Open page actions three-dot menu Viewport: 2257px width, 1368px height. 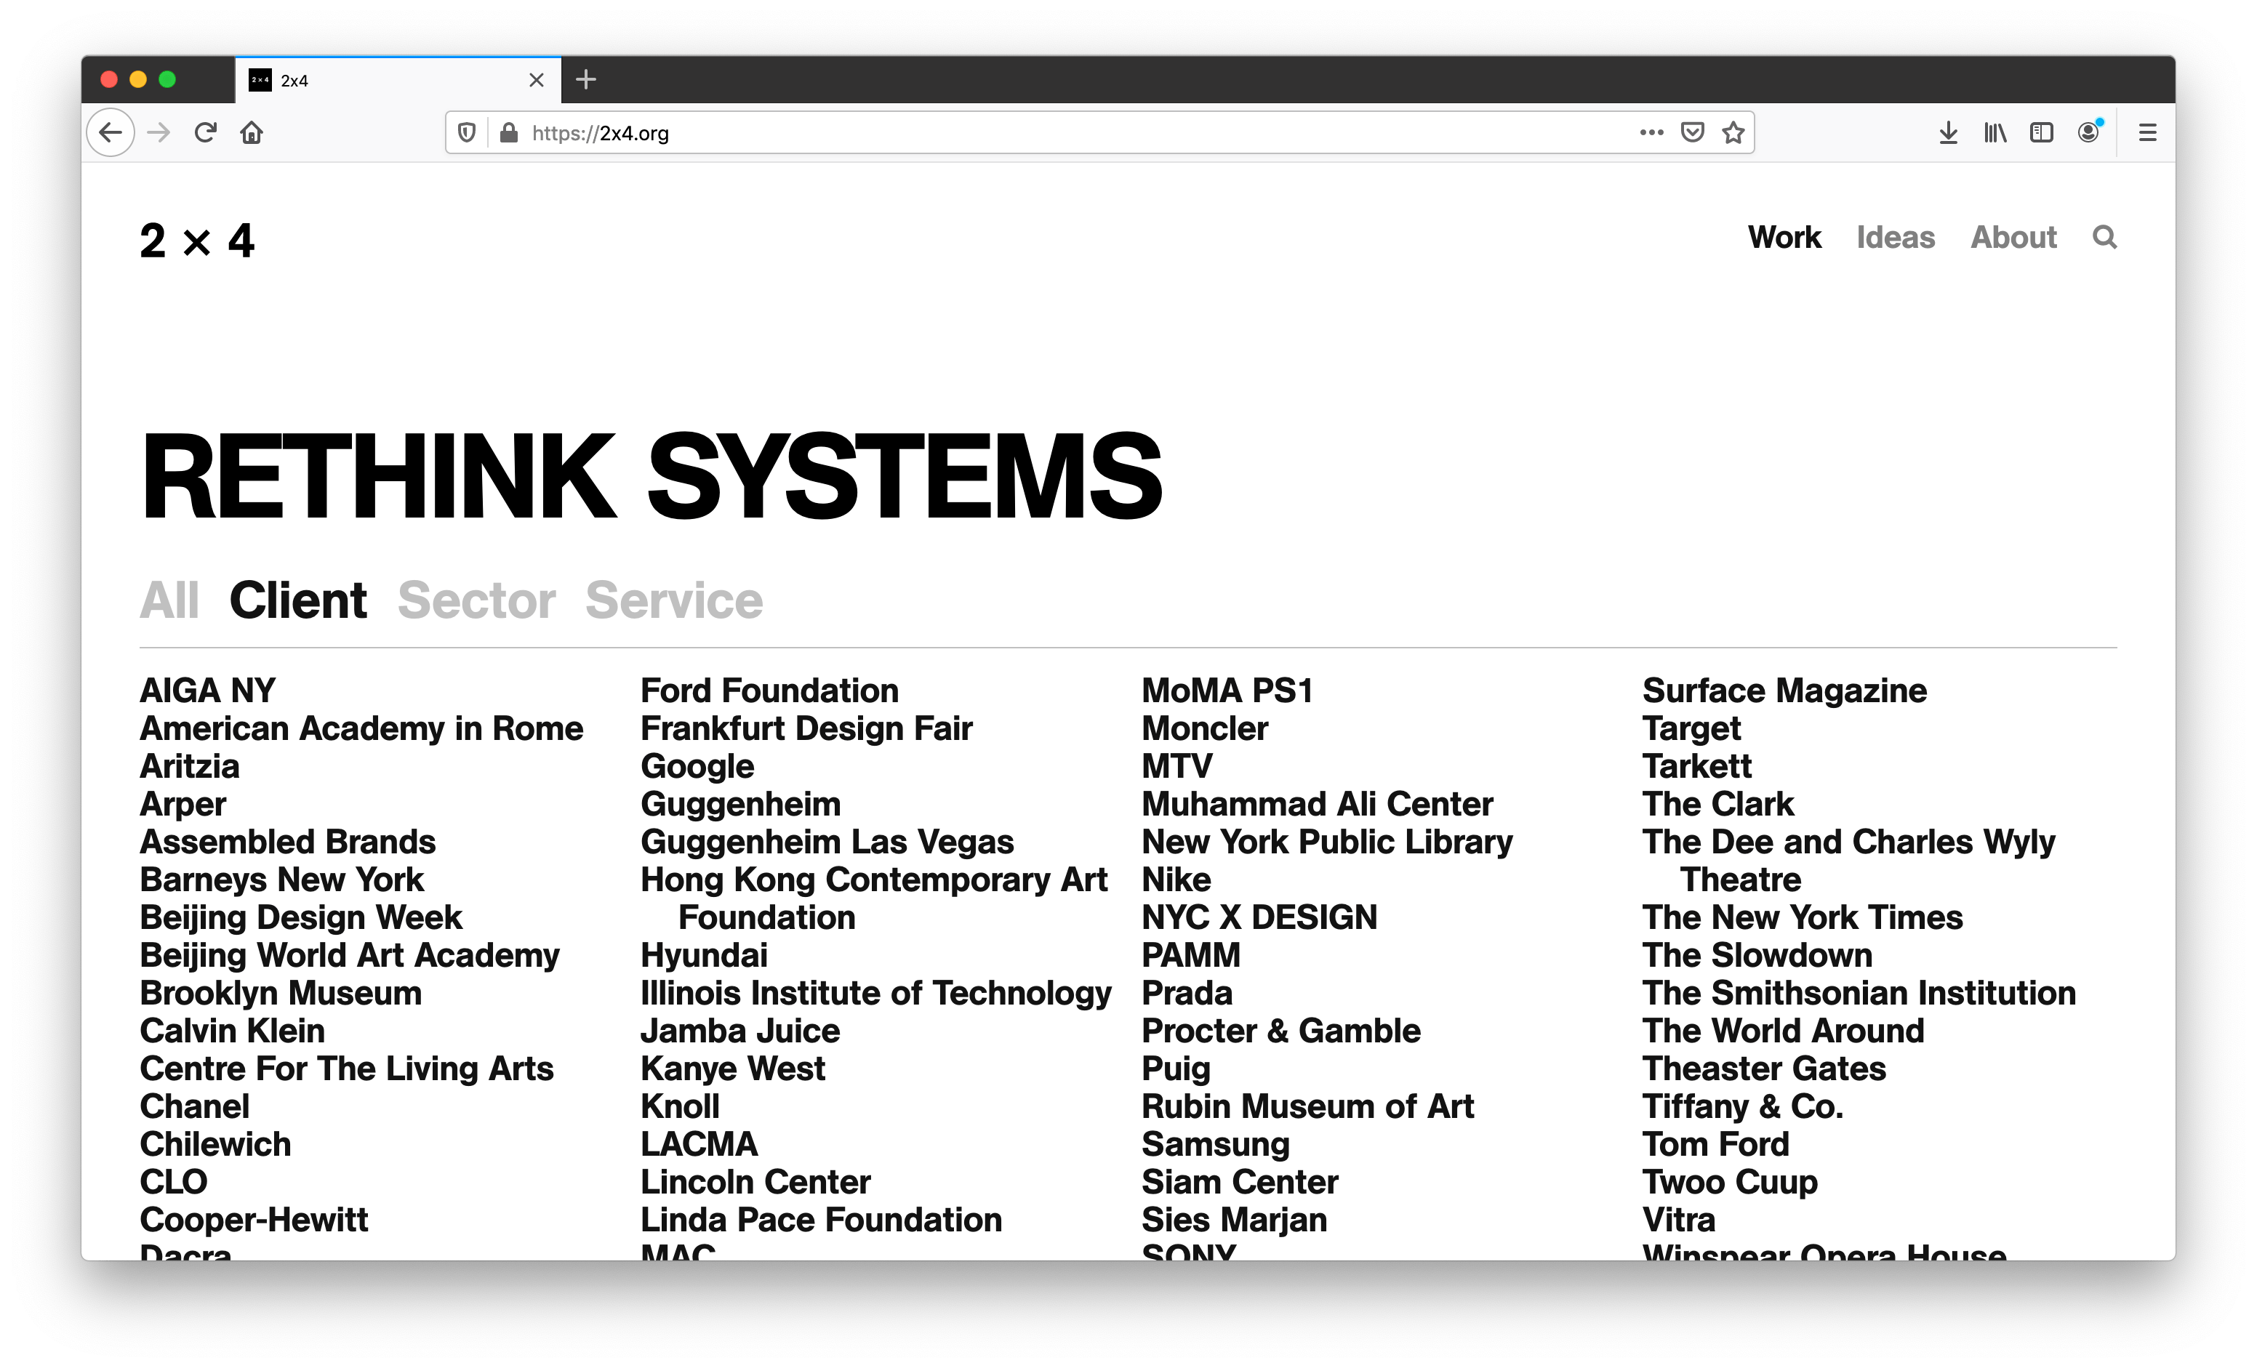1651,133
